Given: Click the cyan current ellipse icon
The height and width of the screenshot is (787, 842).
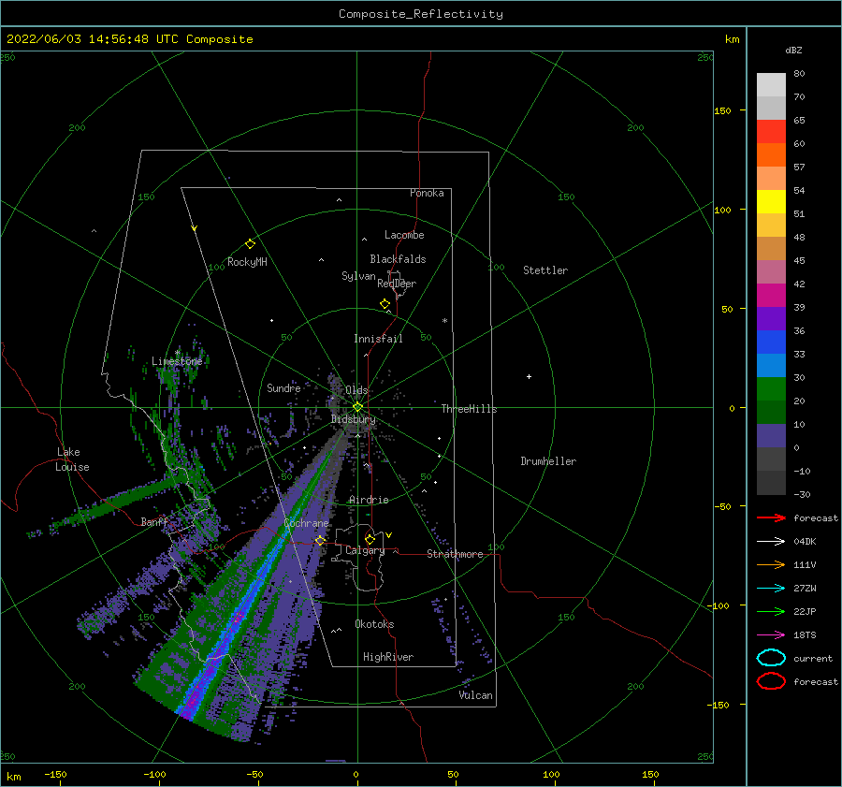Looking at the screenshot, I should [x=771, y=658].
